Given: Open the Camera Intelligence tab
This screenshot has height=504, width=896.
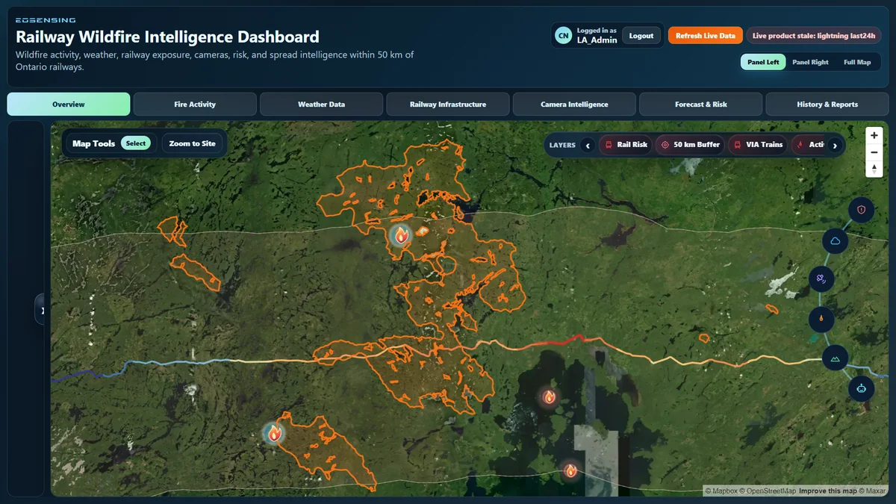Looking at the screenshot, I should (574, 105).
